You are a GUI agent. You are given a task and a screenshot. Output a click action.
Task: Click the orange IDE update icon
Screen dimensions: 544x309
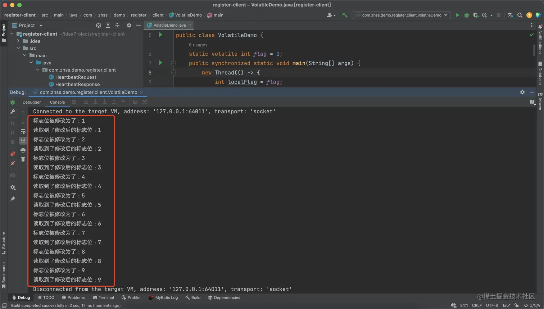529,15
